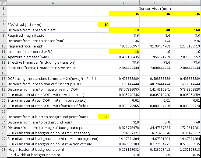Select focal length cell 7.826086957 in row 10

pos(124,46)
